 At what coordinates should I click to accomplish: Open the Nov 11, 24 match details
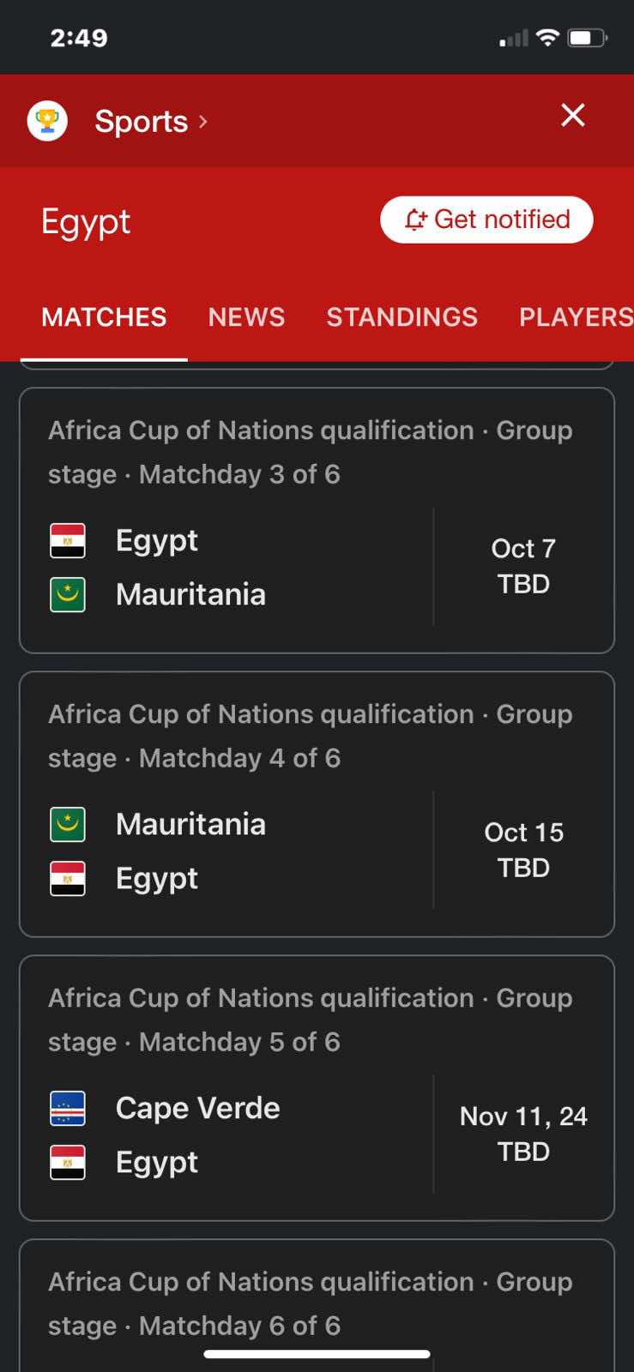523,1134
